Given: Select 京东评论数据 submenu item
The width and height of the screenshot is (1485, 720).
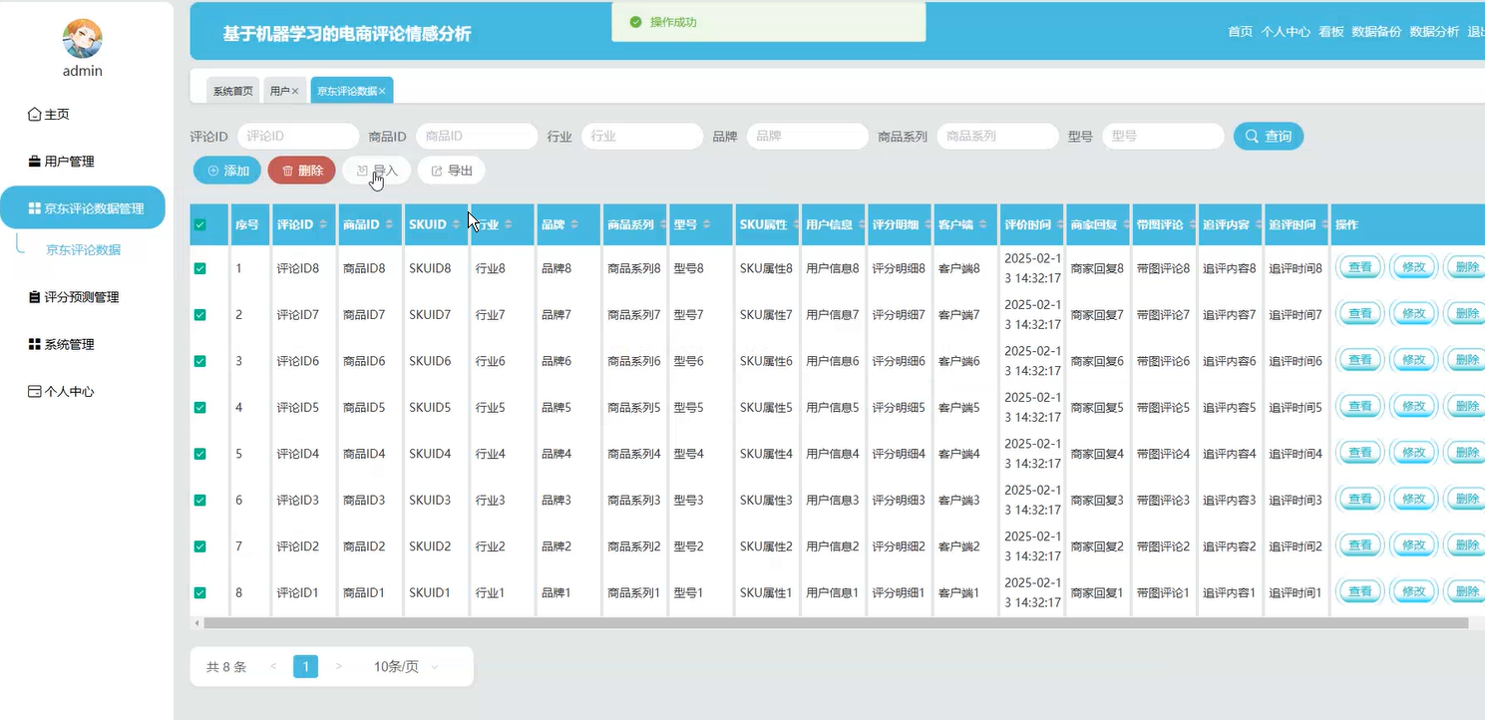Looking at the screenshot, I should (84, 250).
